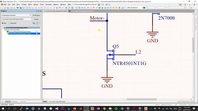Click the horizontal scrollbar thumb
This screenshot has height=111, width=198.
tap(142, 99)
